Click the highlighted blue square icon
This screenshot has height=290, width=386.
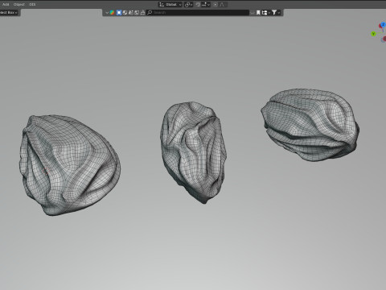(x=119, y=12)
